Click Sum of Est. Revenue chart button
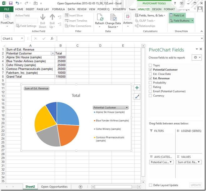 [36, 88]
